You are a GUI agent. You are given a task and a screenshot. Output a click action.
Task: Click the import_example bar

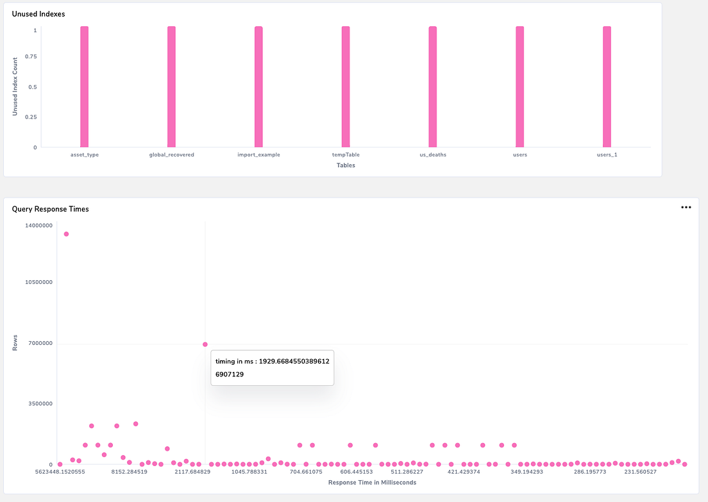coord(258,87)
